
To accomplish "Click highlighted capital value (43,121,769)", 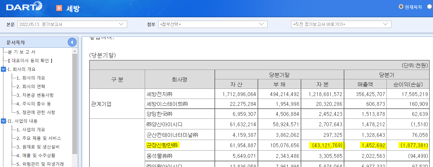I will click(x=327, y=145).
